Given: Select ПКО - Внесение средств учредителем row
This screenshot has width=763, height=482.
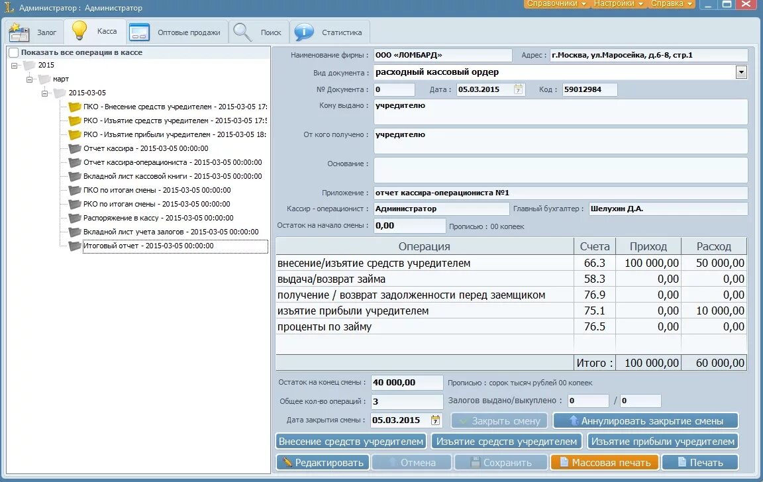Looking at the screenshot, I should click(175, 107).
